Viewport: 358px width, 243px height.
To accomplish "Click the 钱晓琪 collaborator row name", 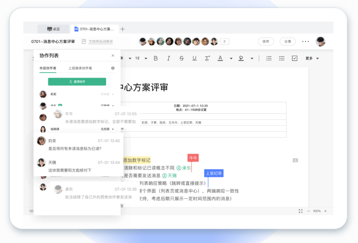I will [x=55, y=129].
